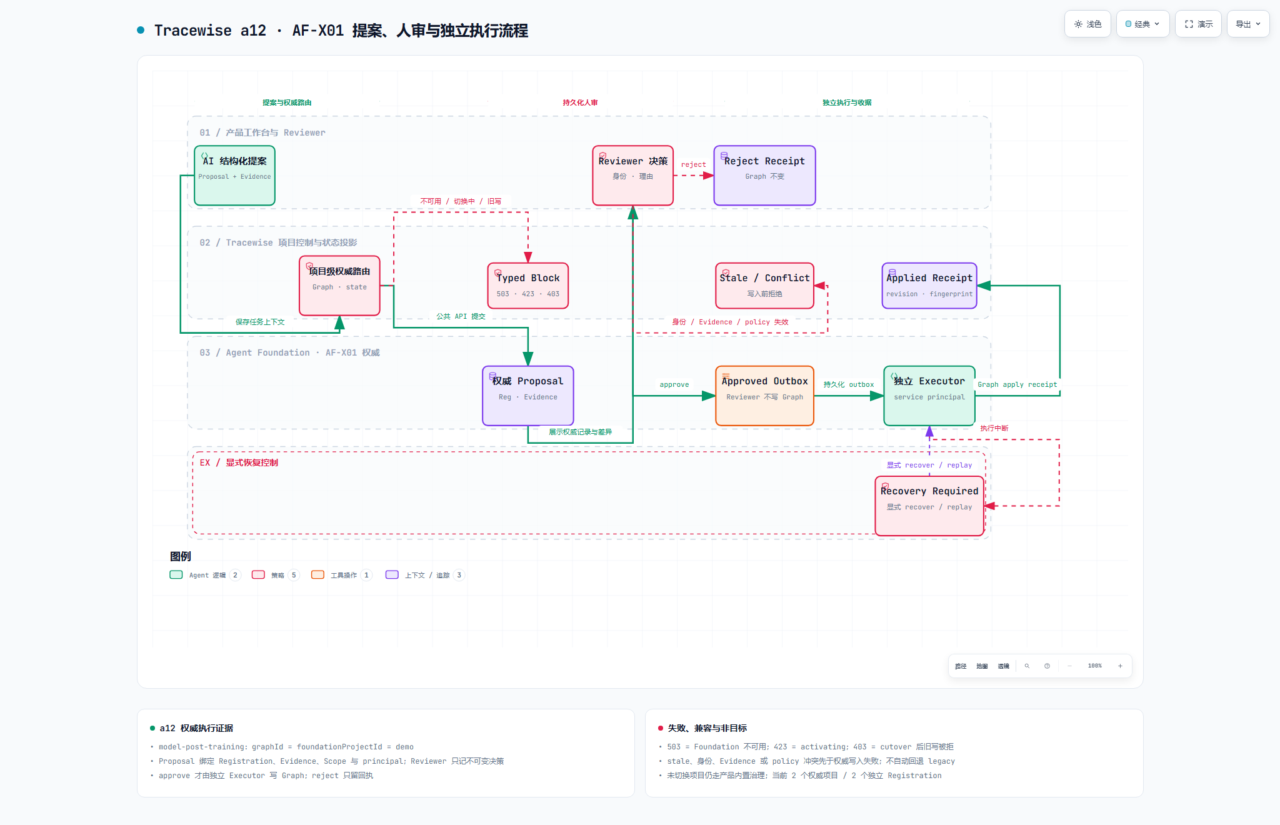
Task: Click the approve edge label
Action: [674, 385]
